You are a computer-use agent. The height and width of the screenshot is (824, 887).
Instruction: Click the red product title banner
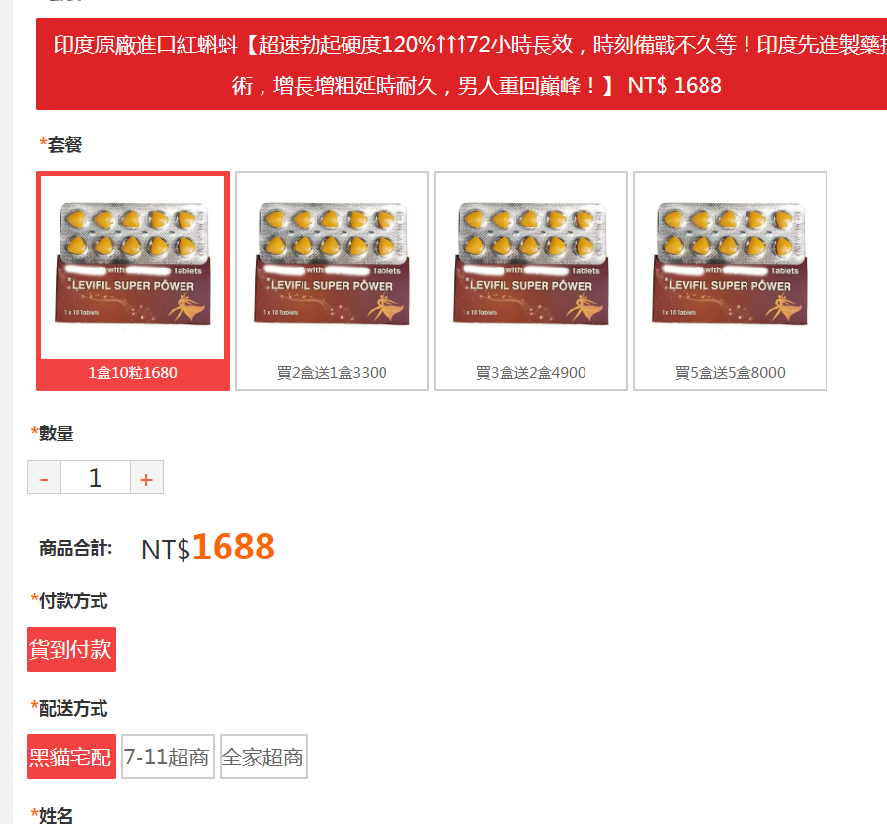pos(462,64)
